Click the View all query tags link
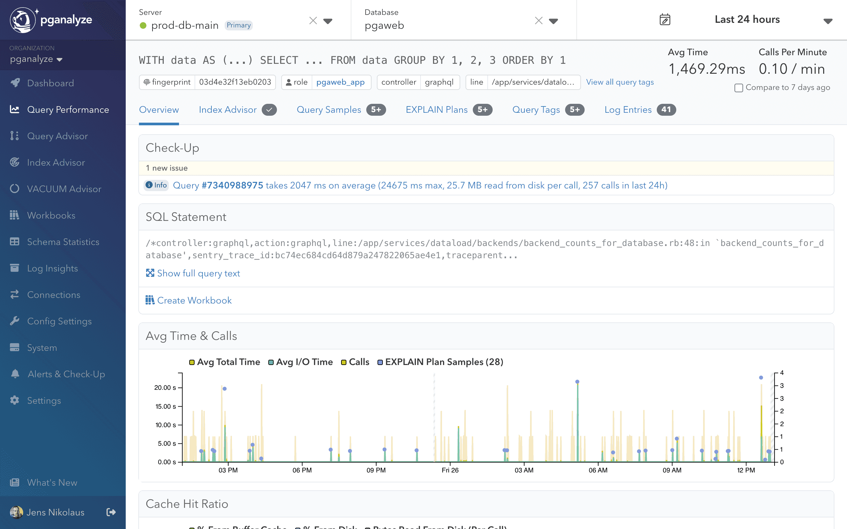This screenshot has width=847, height=529. tap(619, 82)
